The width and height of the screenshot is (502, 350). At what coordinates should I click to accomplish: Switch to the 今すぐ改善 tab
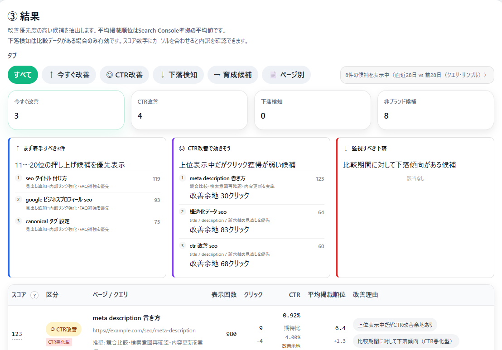pyautogui.click(x=69, y=75)
